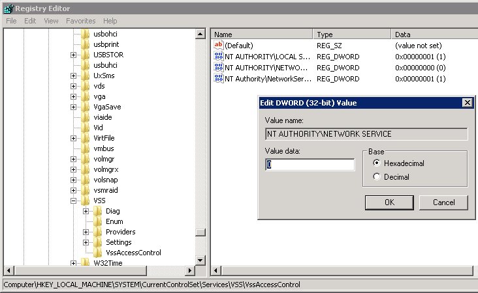This screenshot has height=293, width=478.
Task: Click the viaide folder icon
Action: pos(85,117)
